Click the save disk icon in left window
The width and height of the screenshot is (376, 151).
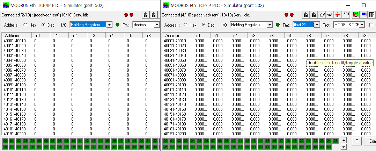tap(154, 15)
